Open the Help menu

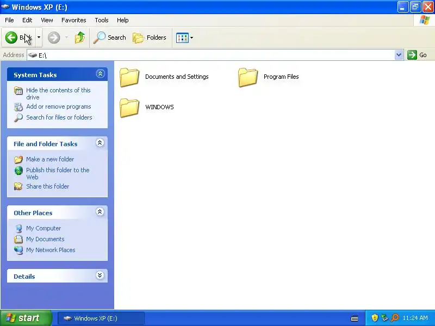point(123,20)
